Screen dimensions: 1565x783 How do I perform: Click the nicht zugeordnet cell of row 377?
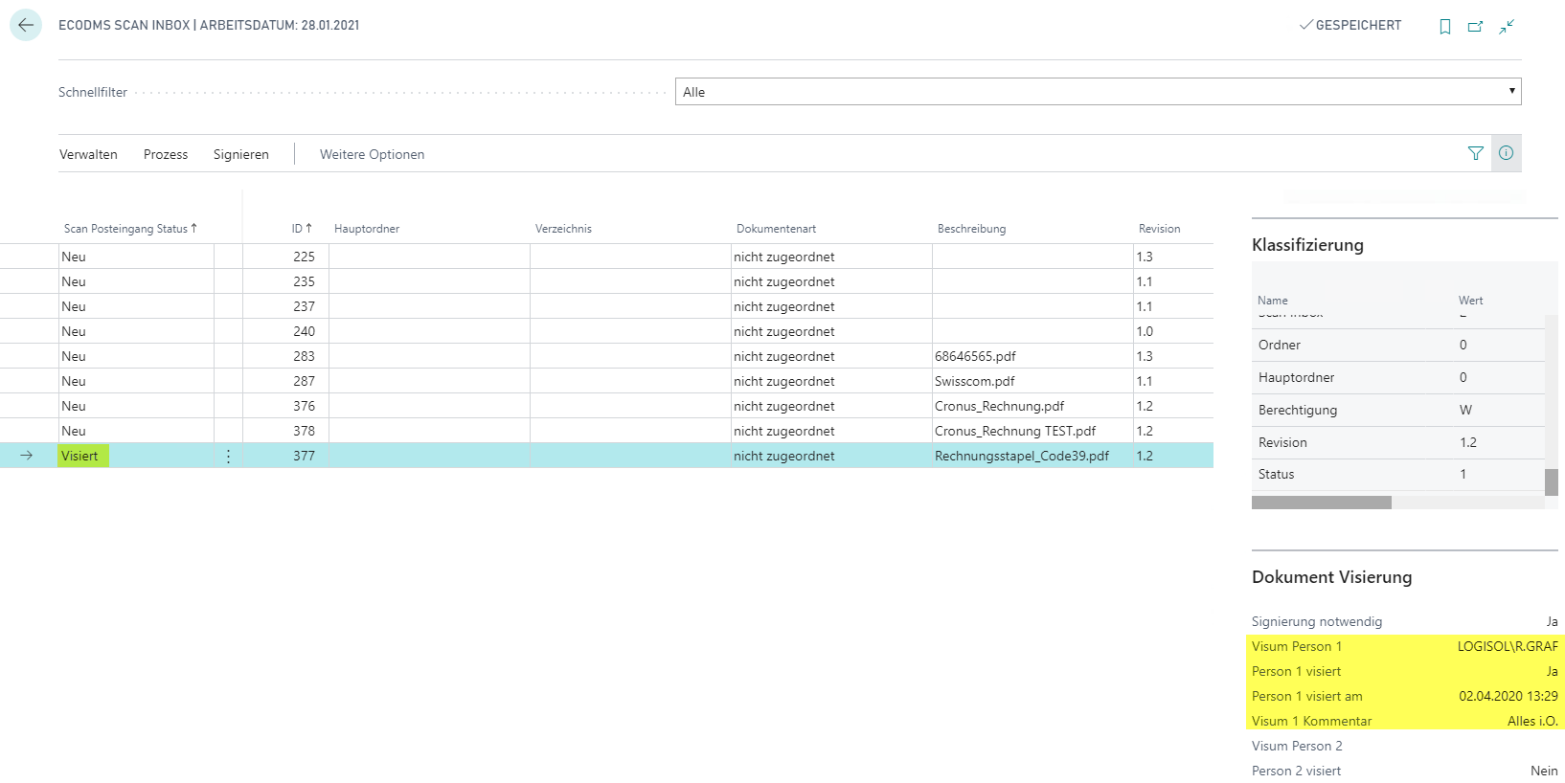831,456
